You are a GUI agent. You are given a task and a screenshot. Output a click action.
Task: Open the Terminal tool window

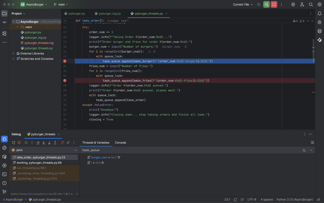click(4, 174)
